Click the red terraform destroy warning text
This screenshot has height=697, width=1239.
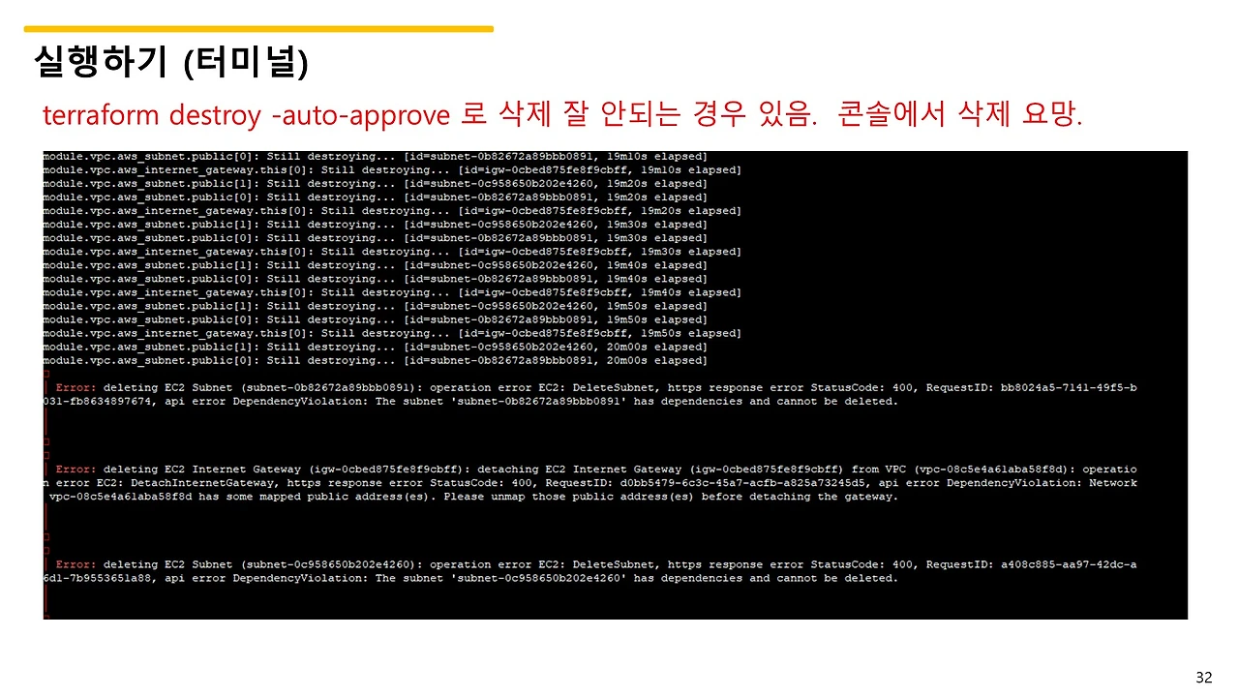[561, 114]
